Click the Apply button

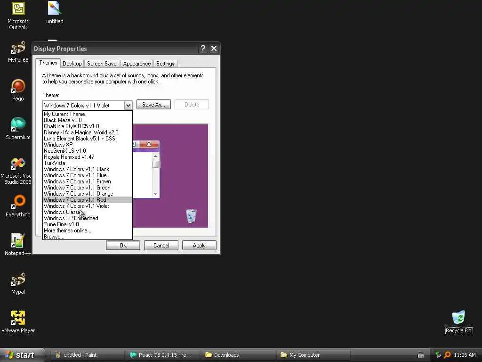(199, 245)
